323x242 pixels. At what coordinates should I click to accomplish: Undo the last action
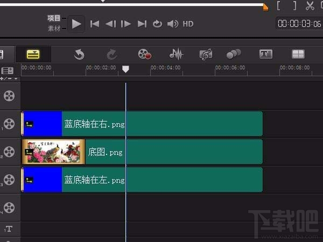click(79, 54)
